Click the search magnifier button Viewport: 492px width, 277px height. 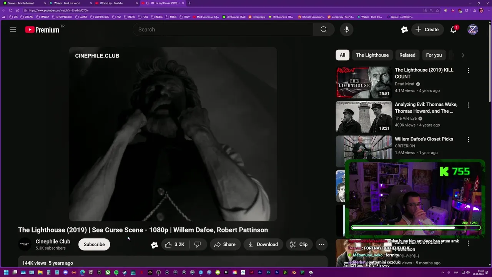click(324, 30)
